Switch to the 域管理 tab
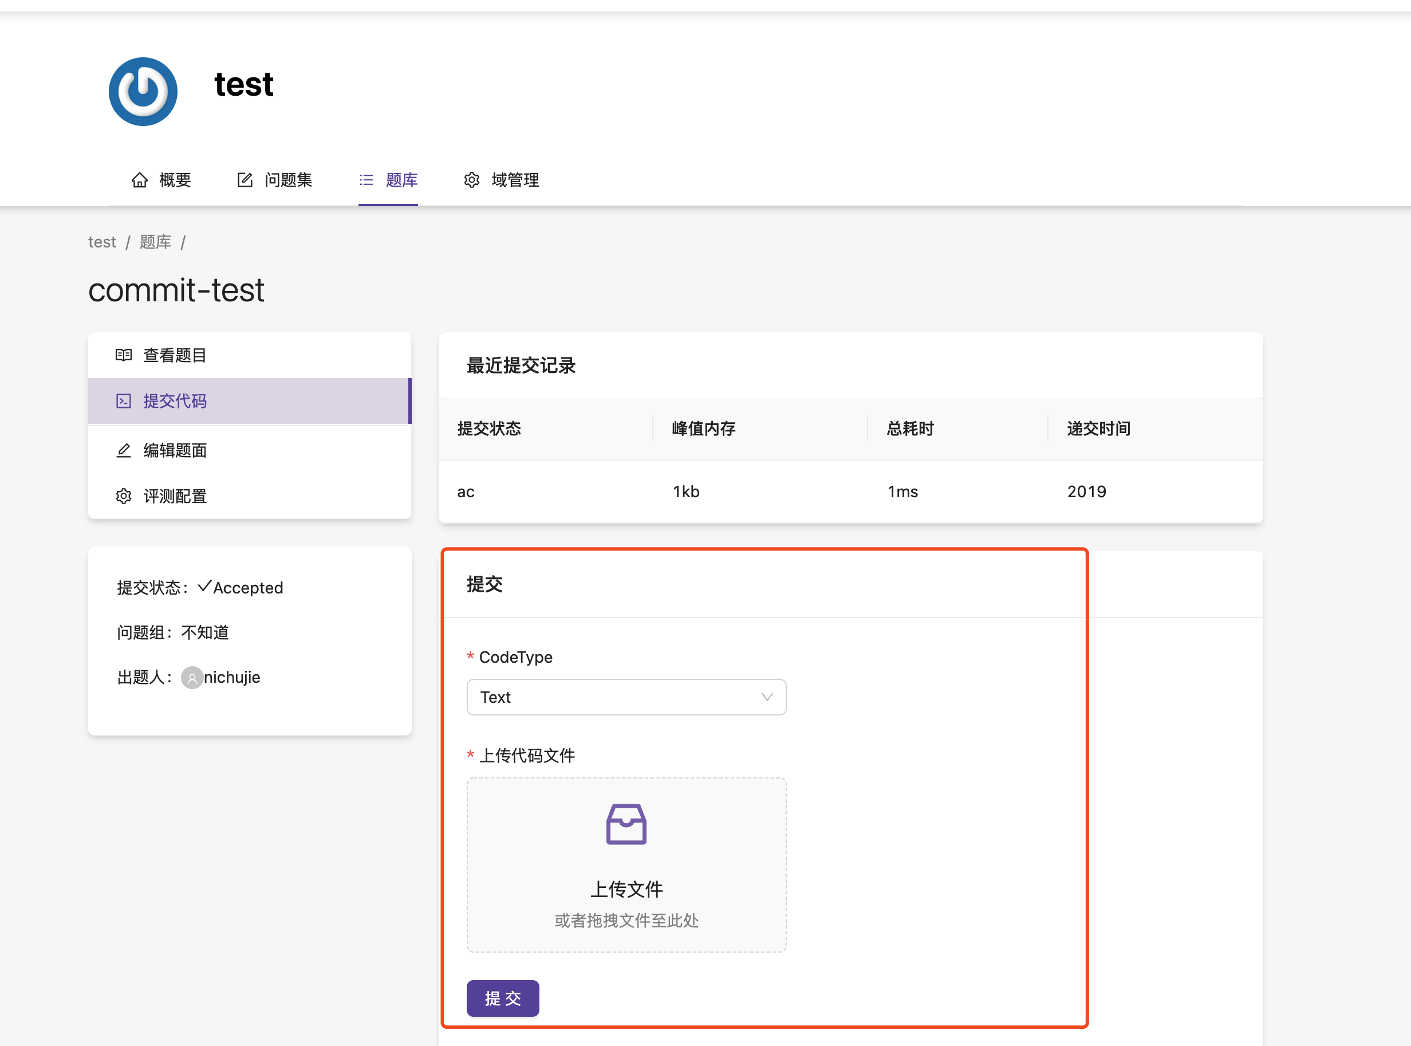This screenshot has height=1046, width=1411. click(515, 180)
